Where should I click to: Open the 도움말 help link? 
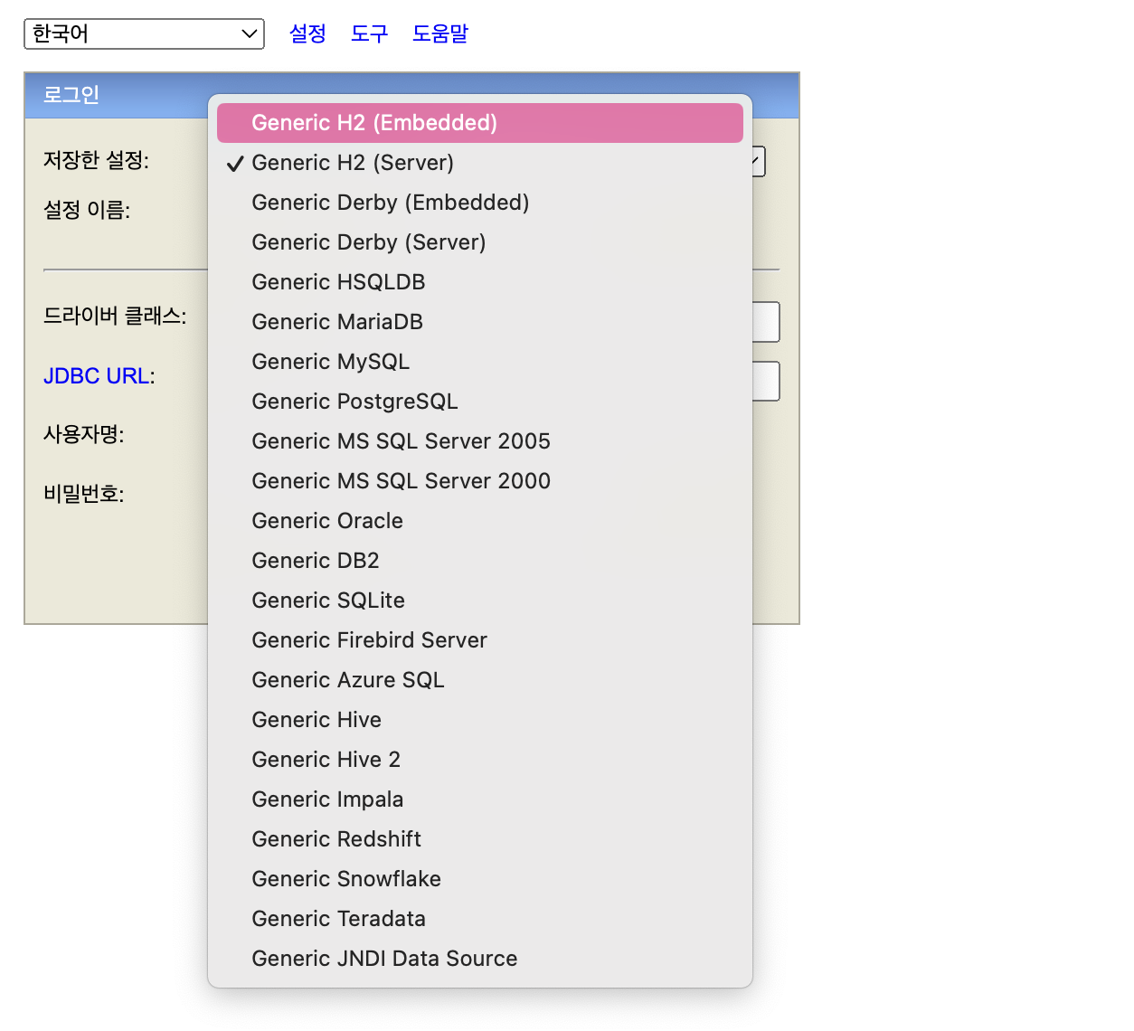(440, 33)
